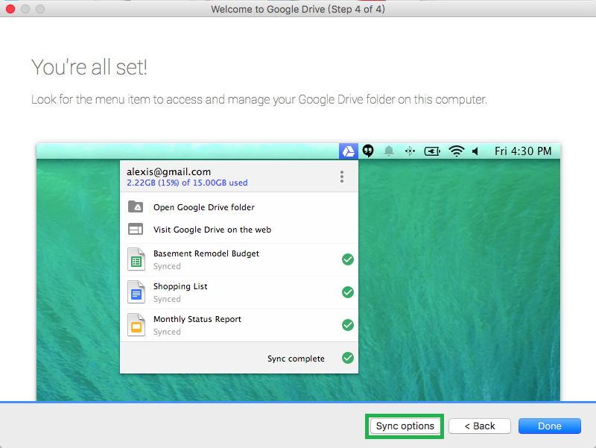Click the Sync complete status text
Image resolution: width=596 pixels, height=448 pixels.
(x=296, y=359)
